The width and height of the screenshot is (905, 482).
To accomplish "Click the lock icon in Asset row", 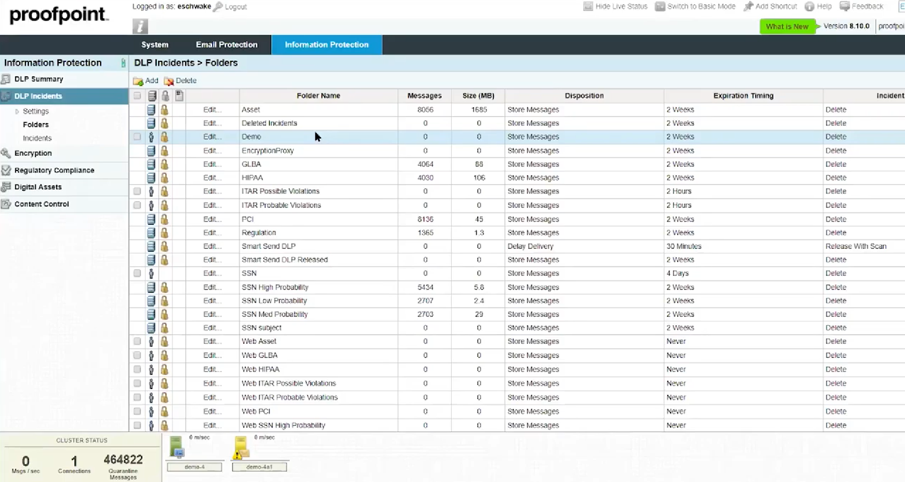I will click(164, 110).
